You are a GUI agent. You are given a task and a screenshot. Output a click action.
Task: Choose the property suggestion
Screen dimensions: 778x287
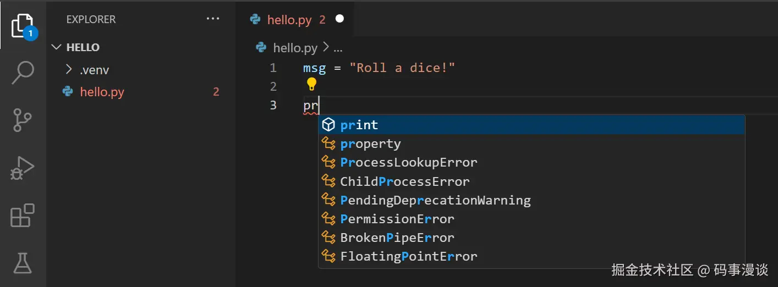click(532, 143)
